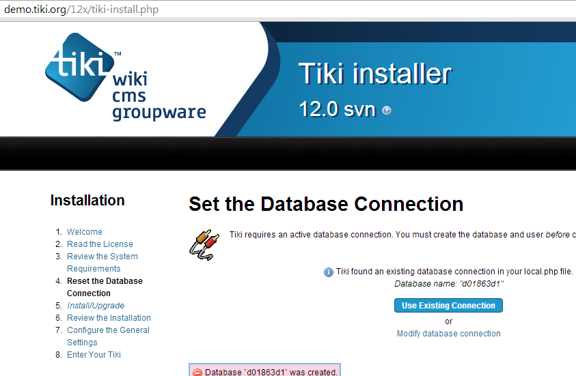Click the red error icon in database message

click(197, 373)
